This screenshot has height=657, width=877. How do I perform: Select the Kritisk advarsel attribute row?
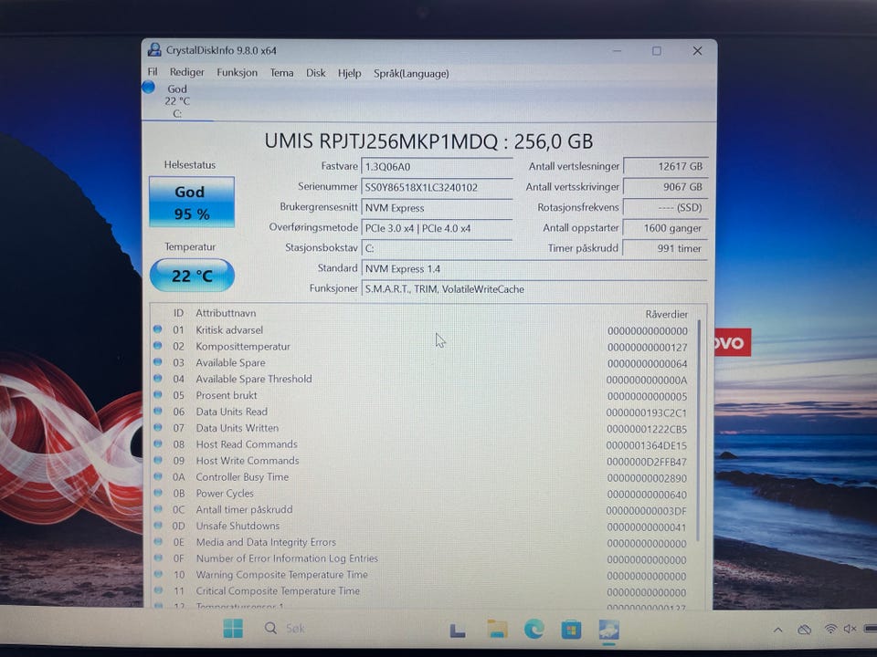pyautogui.click(x=422, y=330)
